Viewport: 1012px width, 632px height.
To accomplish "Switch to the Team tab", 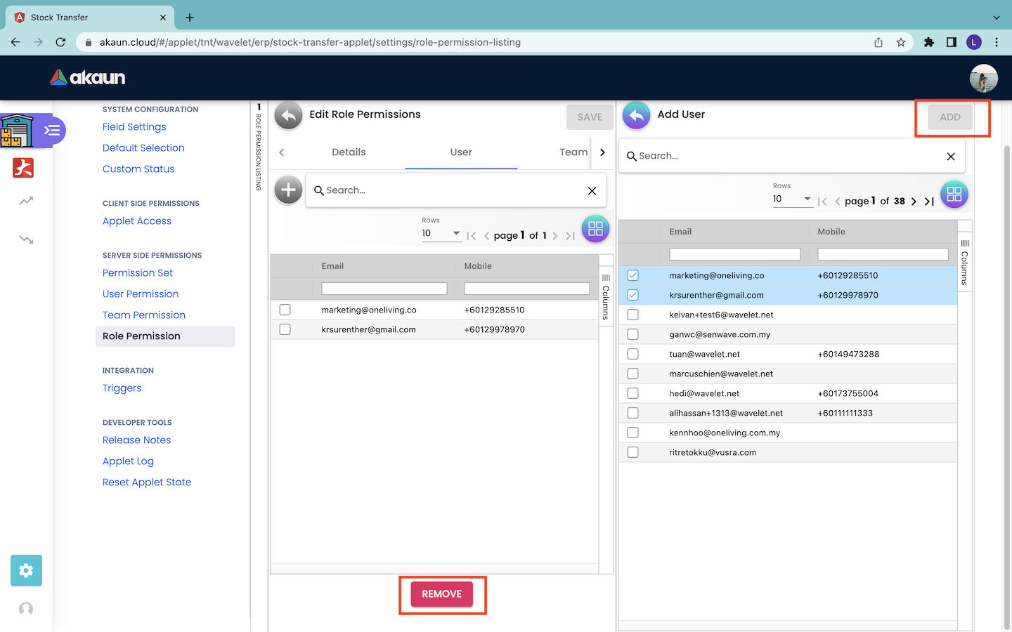I will coord(573,152).
